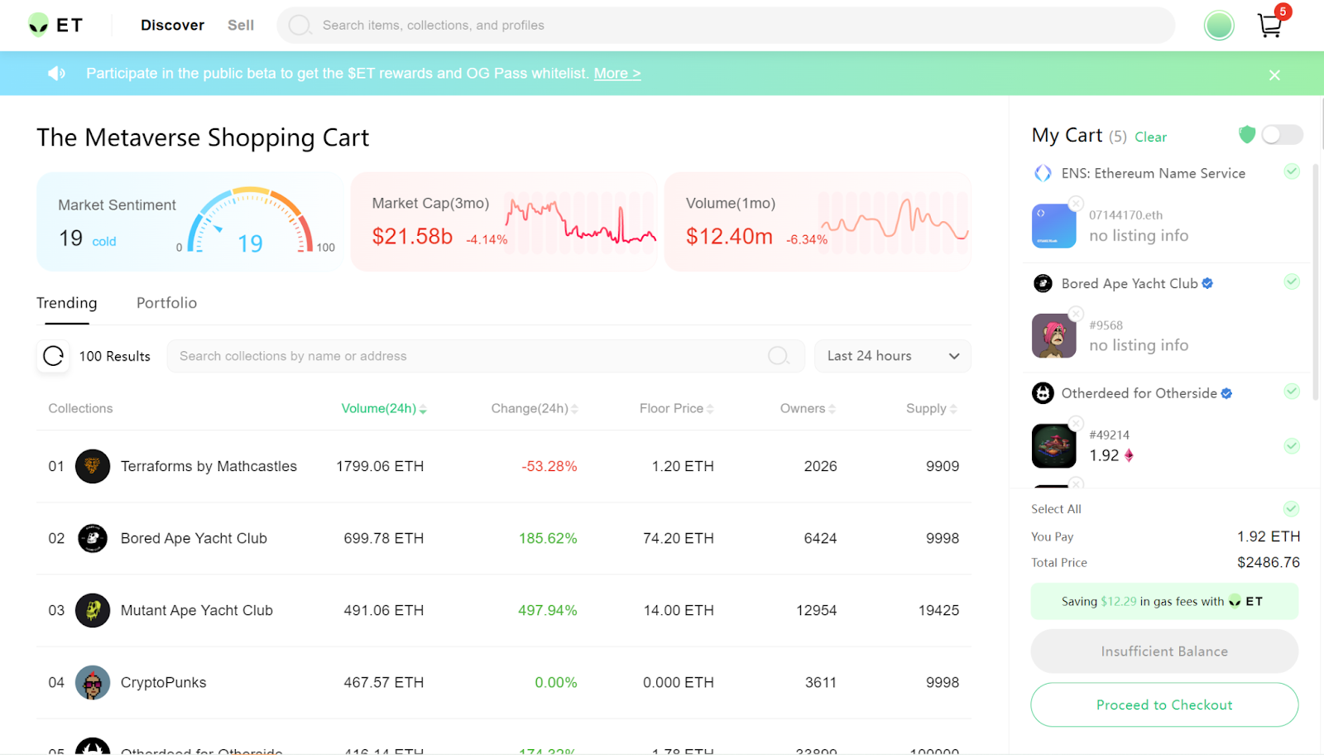The height and width of the screenshot is (755, 1324).
Task: Toggle the Select All checkmark
Action: pyautogui.click(x=1291, y=508)
